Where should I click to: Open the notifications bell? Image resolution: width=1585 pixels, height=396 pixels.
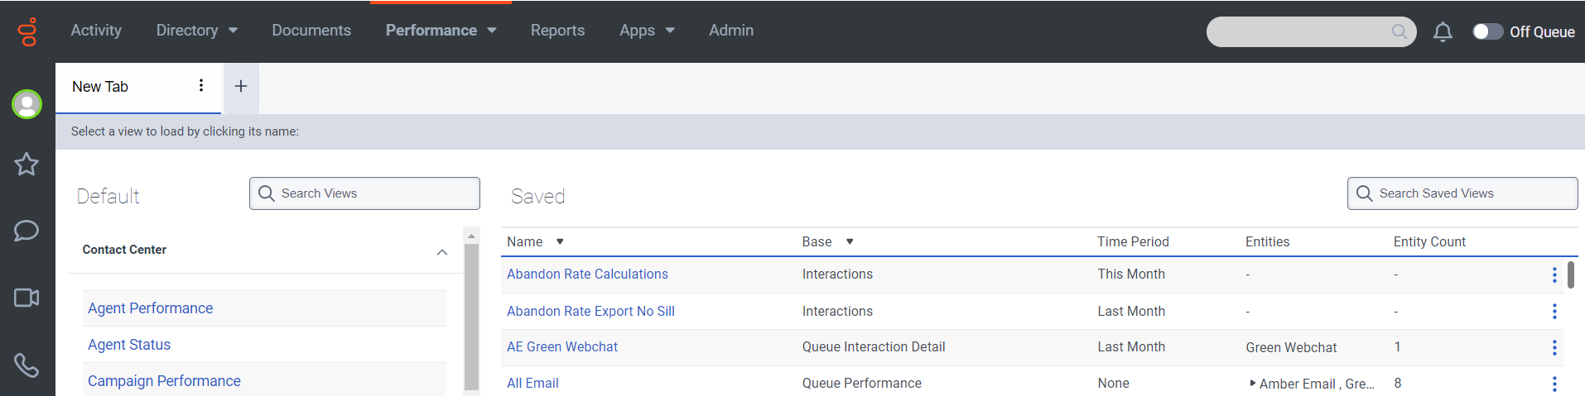click(x=1443, y=32)
